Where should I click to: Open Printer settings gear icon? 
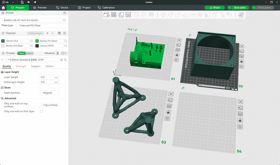click(65, 13)
